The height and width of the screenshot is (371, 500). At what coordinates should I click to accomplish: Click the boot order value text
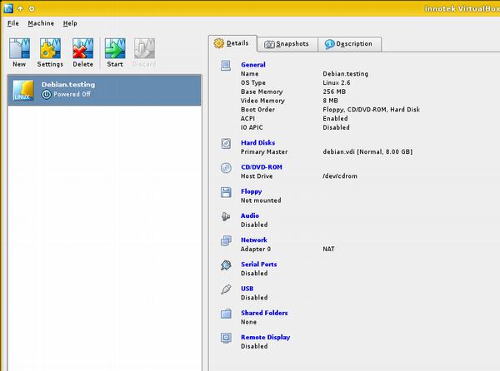point(371,110)
